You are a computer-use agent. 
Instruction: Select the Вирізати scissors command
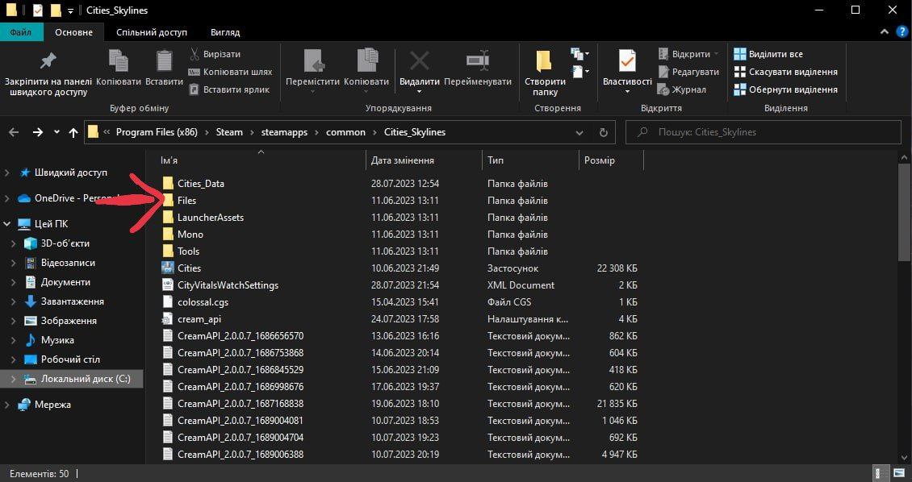click(x=215, y=54)
